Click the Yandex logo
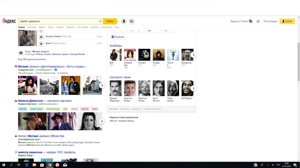 [x=9, y=21]
